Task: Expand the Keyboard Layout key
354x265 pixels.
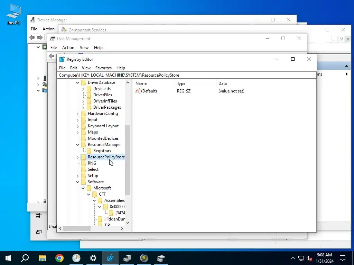Action: [x=77, y=126]
